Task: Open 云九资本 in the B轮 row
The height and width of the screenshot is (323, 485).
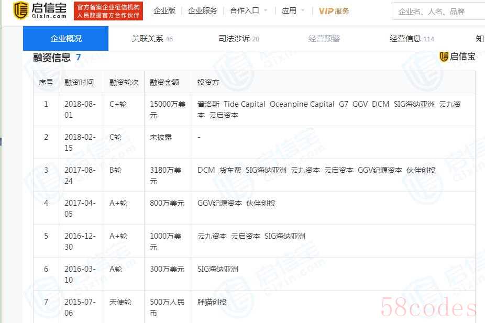Action: [x=305, y=170]
